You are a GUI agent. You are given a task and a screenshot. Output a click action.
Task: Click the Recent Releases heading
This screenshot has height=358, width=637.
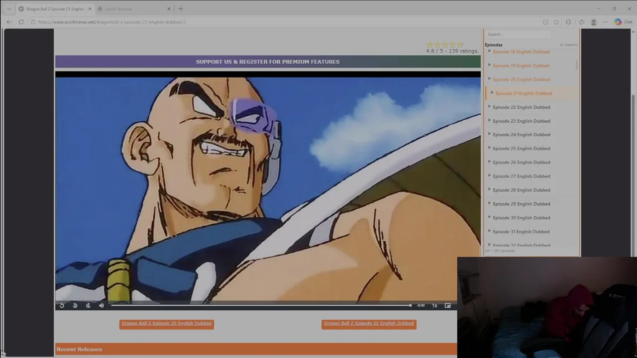pos(79,349)
